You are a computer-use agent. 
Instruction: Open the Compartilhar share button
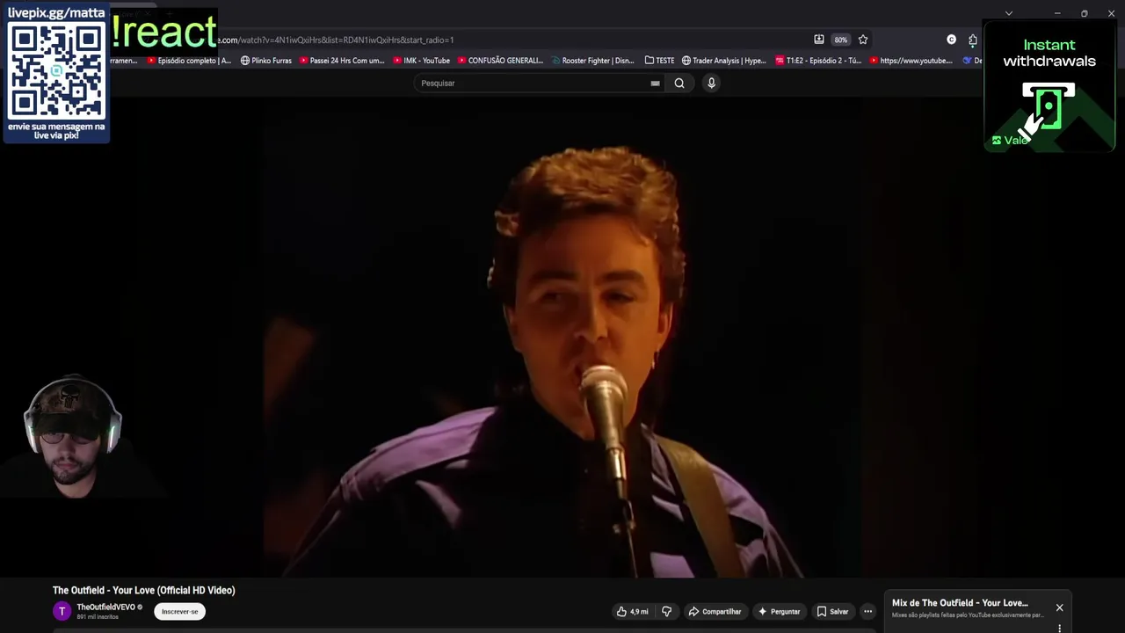tap(715, 611)
